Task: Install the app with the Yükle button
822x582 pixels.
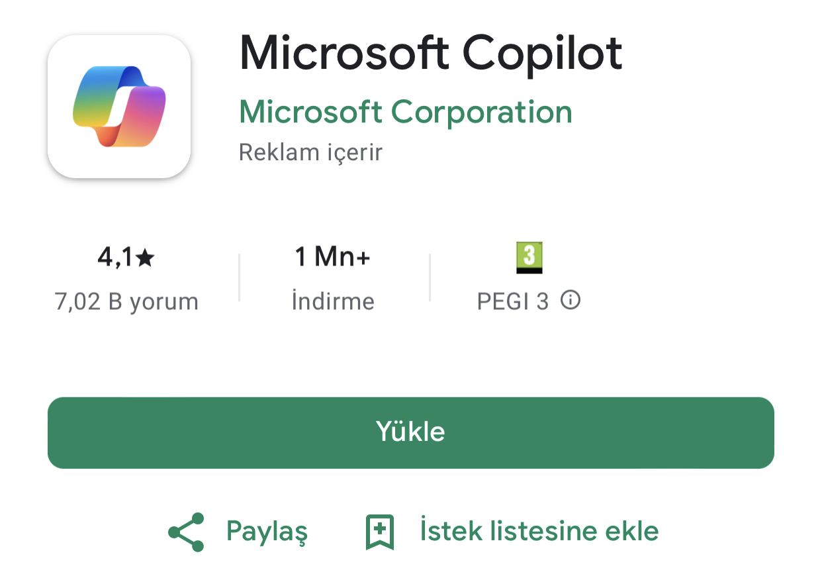Action: point(411,433)
